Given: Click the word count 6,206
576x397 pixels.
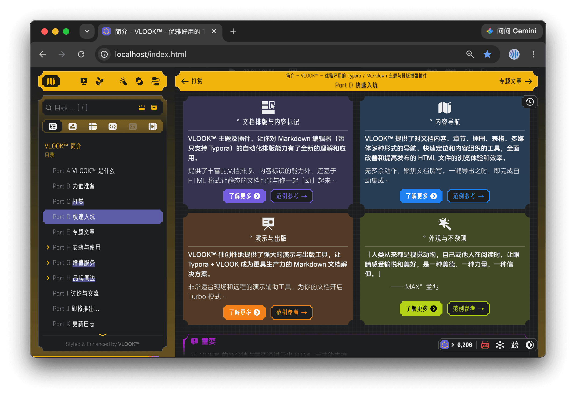Looking at the screenshot, I should pyautogui.click(x=465, y=345).
